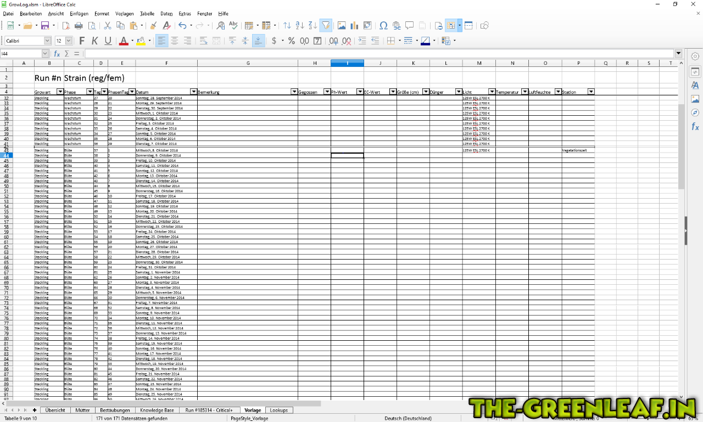The height and width of the screenshot is (422, 703).
Task: Expand the Font Name combo box
Action: (x=47, y=41)
